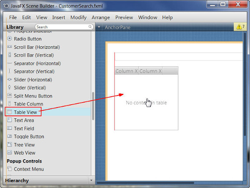Click the Toggle Button icon

tap(10, 136)
